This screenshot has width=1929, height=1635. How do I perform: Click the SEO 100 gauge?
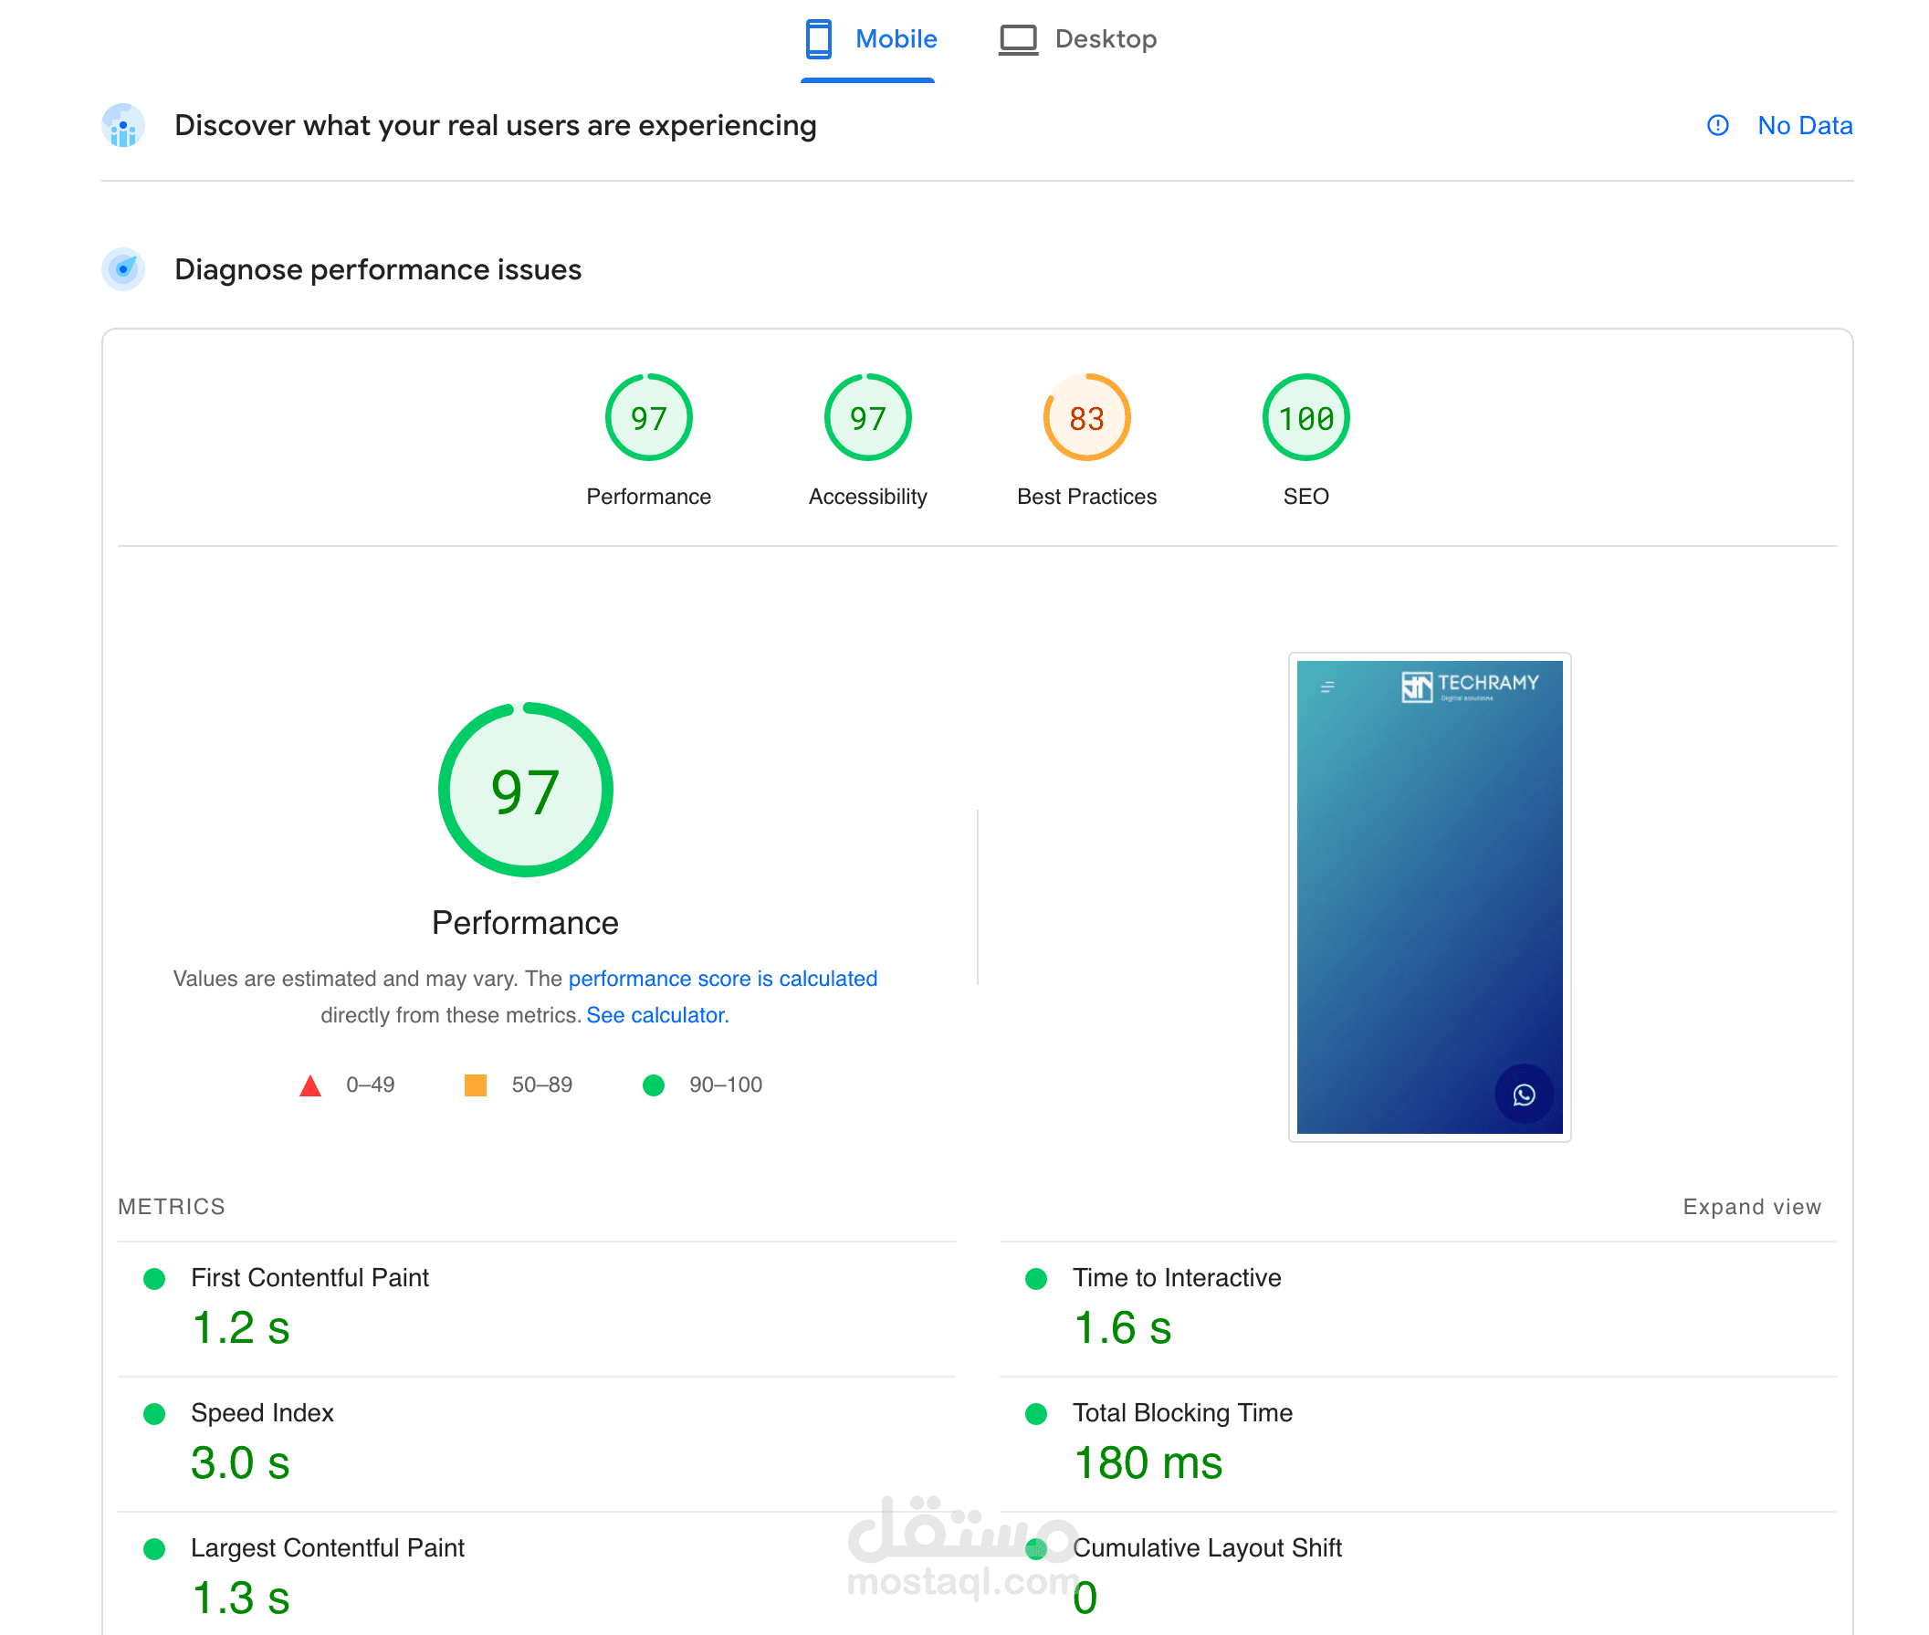(1305, 418)
